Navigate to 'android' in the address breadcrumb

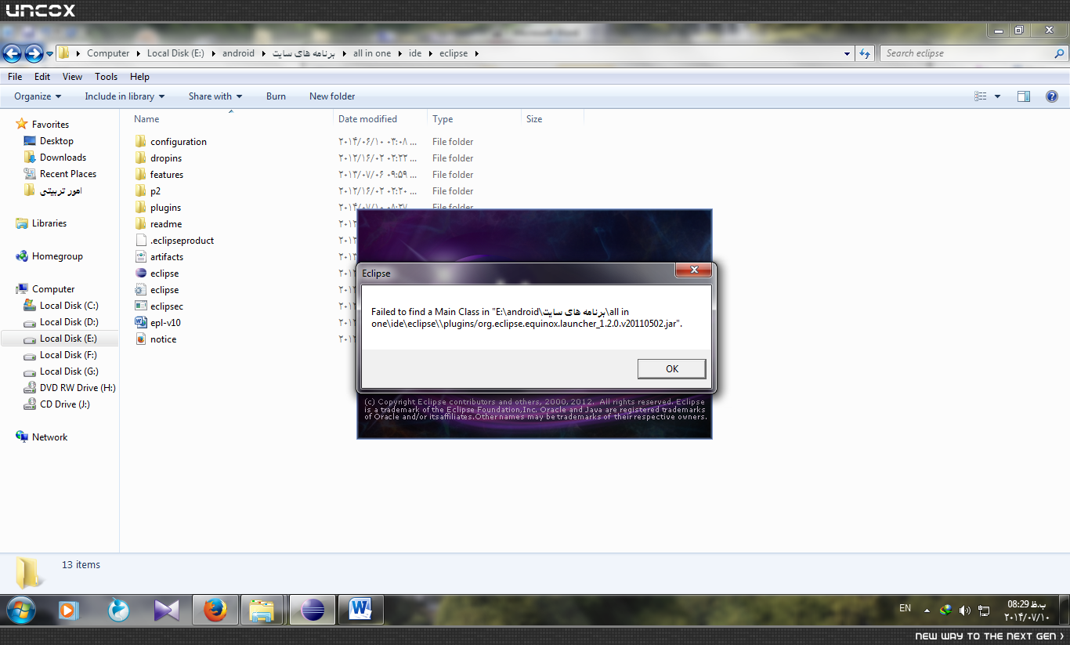238,53
